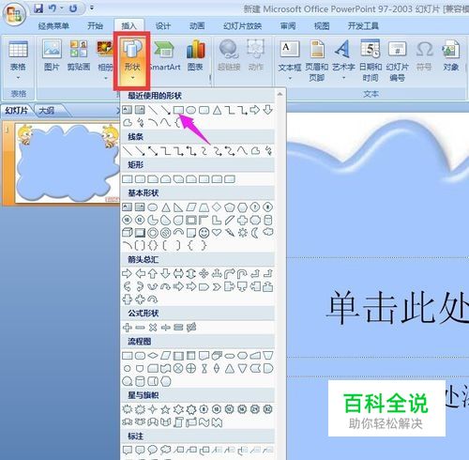This screenshot has height=460, width=469.
Task: Select slide 1 thumbnail in pane
Action: (x=67, y=162)
